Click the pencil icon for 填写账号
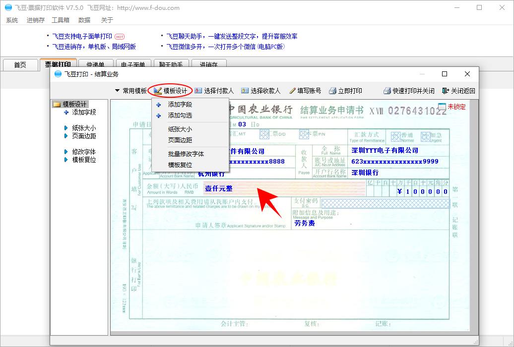This screenshot has width=514, height=347. point(292,91)
